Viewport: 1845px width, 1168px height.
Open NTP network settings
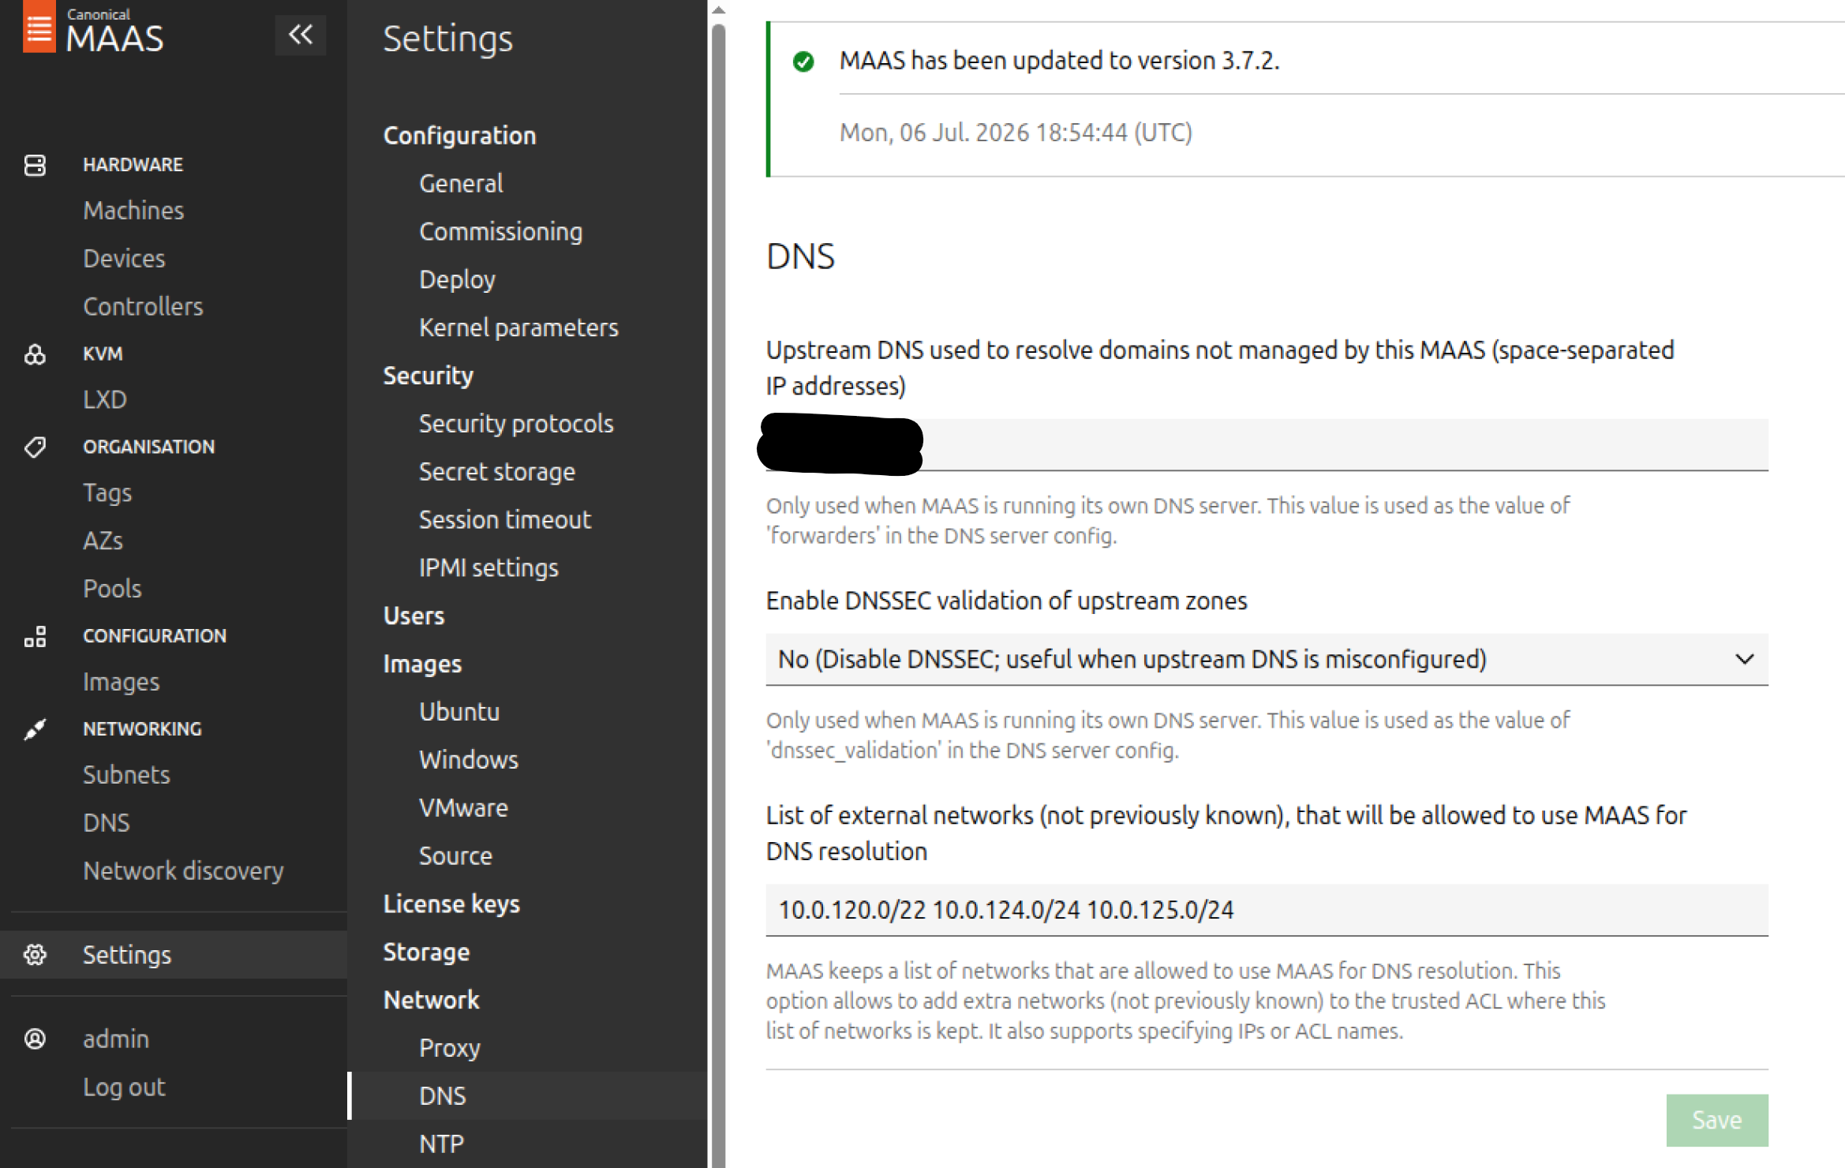441,1144
